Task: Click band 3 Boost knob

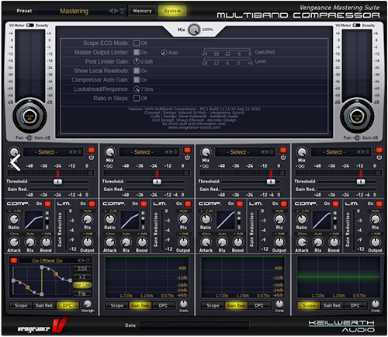Action: click(237, 242)
